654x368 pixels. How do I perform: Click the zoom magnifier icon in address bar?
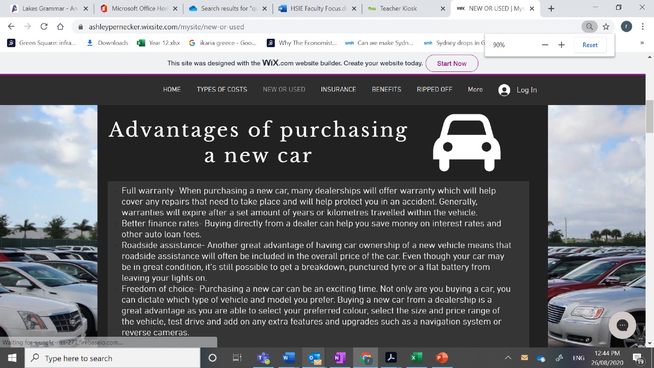[590, 27]
